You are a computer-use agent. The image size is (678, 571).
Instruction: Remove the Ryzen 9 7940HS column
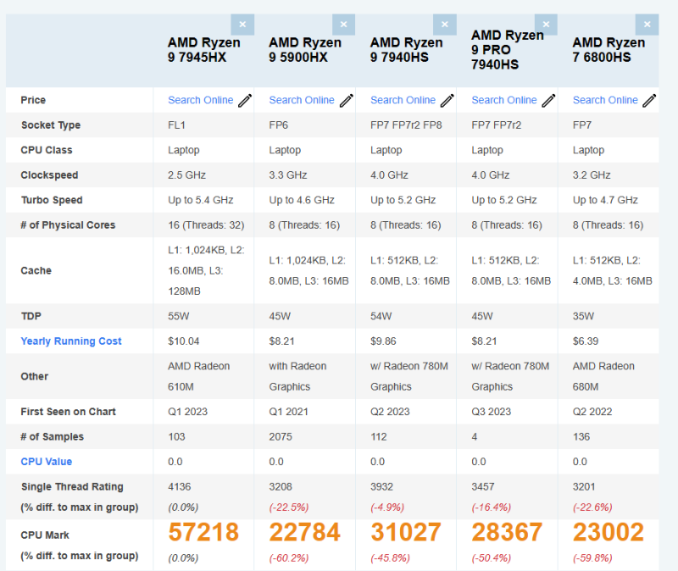point(445,25)
